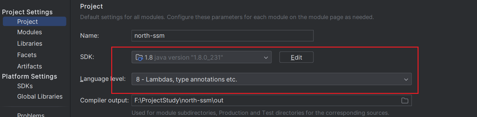
Task: Open the Language level combo box
Action: click(x=272, y=79)
